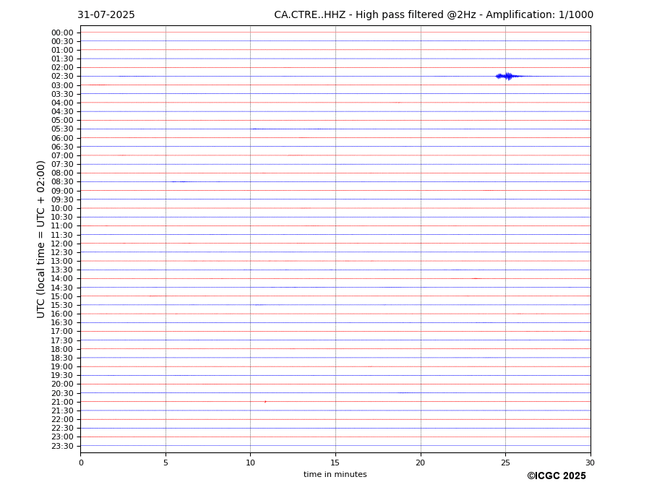This screenshot has height=503, width=670.
Task: Select the 18:30 time label
Action: pos(62,358)
